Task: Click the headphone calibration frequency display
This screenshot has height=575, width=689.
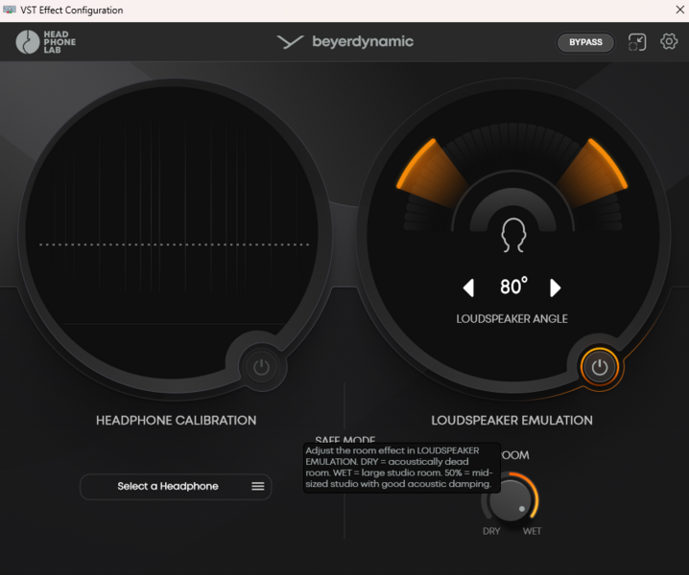Action: pyautogui.click(x=173, y=233)
